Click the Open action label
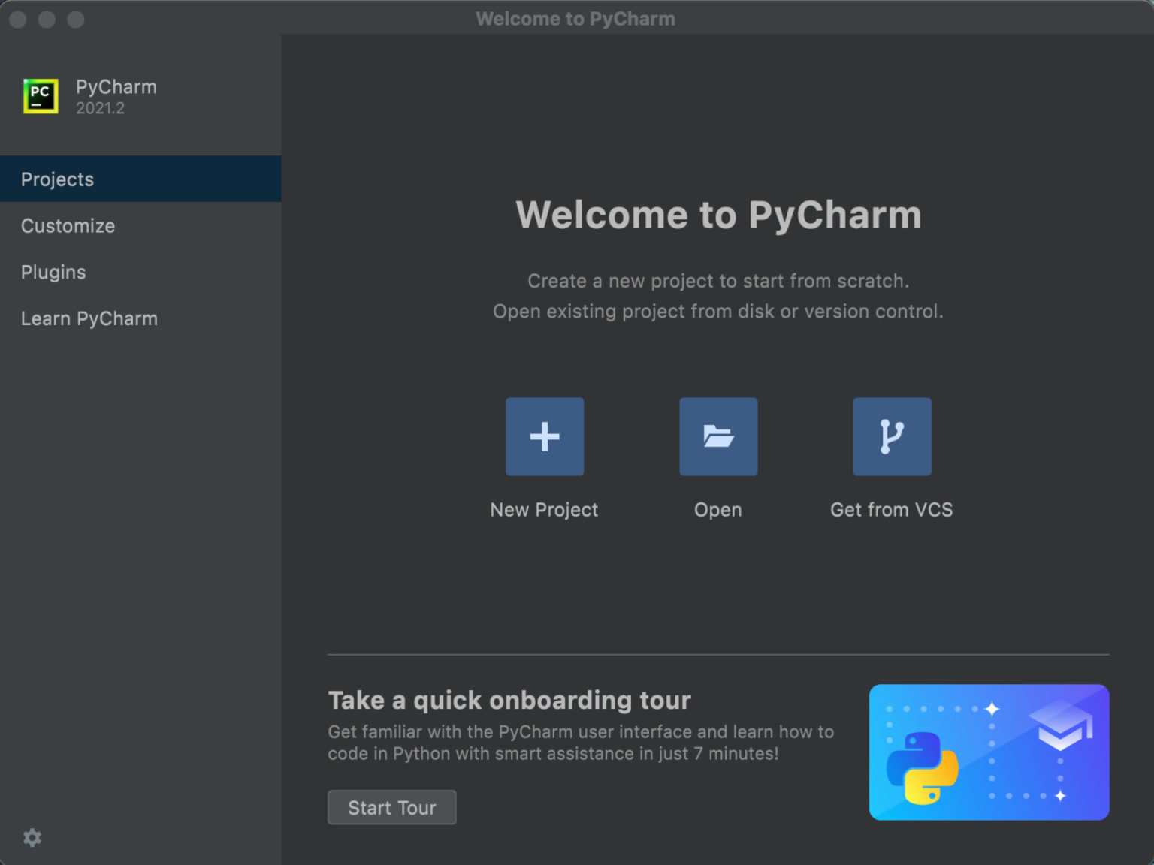The image size is (1154, 865). [717, 509]
